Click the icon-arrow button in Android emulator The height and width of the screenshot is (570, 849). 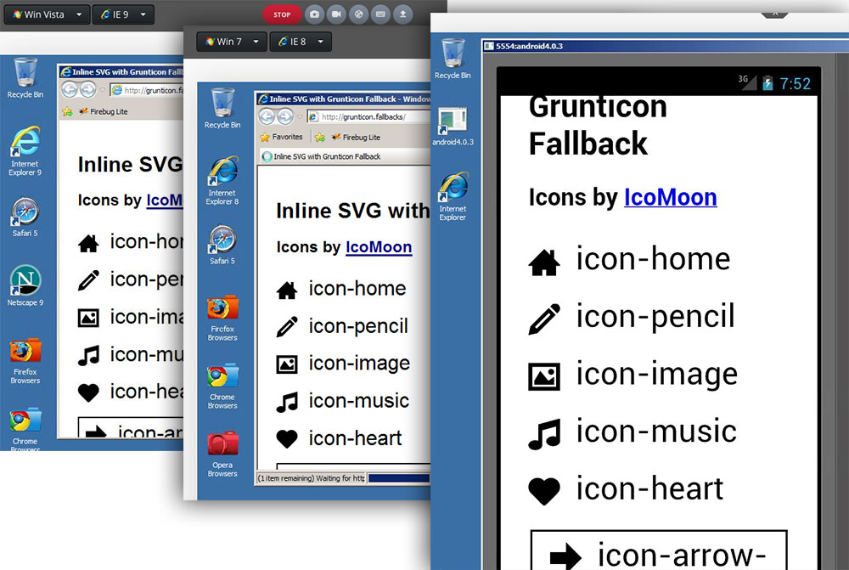659,550
